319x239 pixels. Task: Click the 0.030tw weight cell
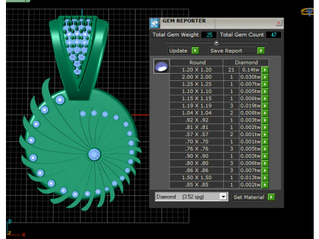click(x=251, y=77)
